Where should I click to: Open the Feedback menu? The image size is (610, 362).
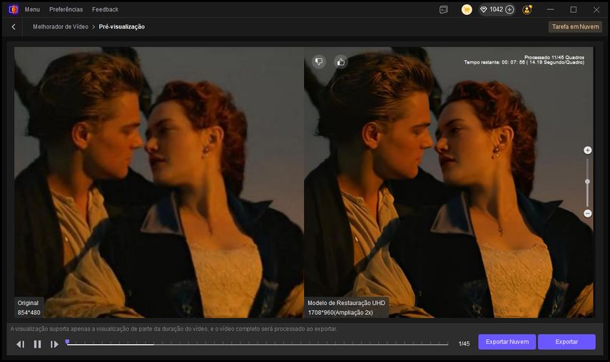105,9
